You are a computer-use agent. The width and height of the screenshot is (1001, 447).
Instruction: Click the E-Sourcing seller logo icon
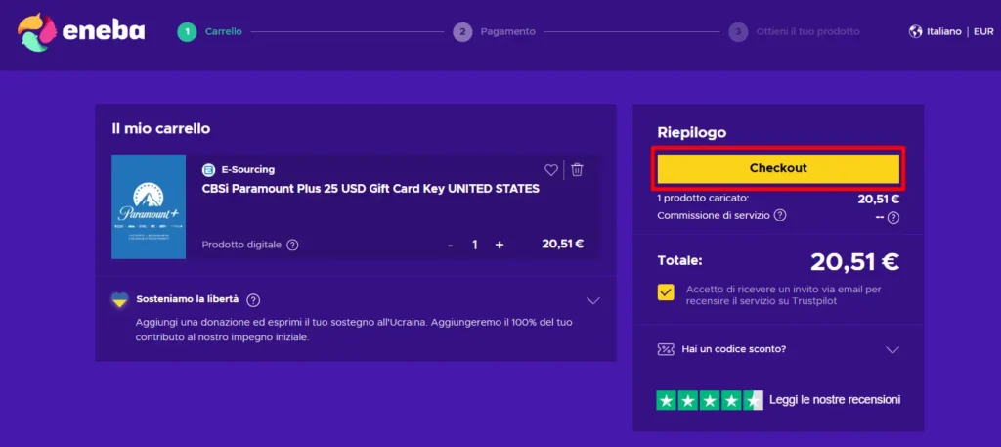pos(209,170)
